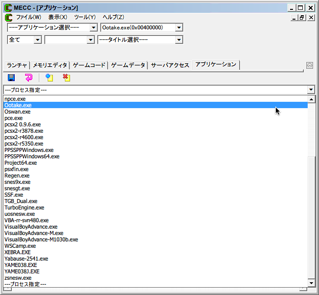
Task: Select zsnesw.exe in the list
Action: click(x=156, y=278)
